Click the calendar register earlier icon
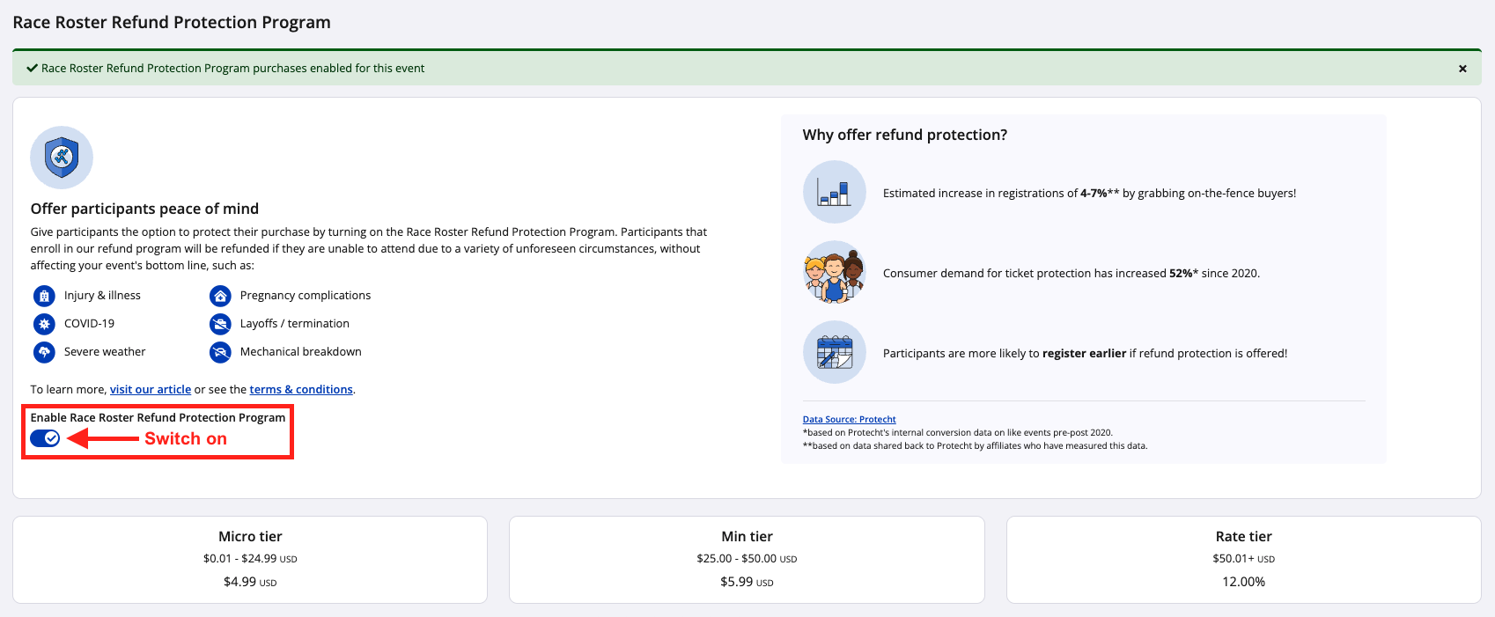The height and width of the screenshot is (617, 1495). [834, 353]
